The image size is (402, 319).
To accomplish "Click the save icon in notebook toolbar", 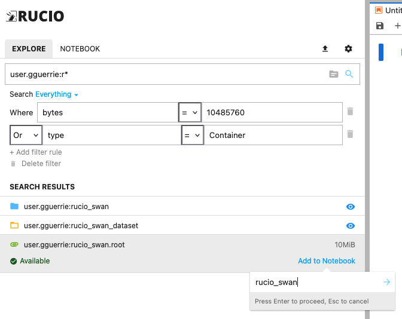I will (379, 26).
